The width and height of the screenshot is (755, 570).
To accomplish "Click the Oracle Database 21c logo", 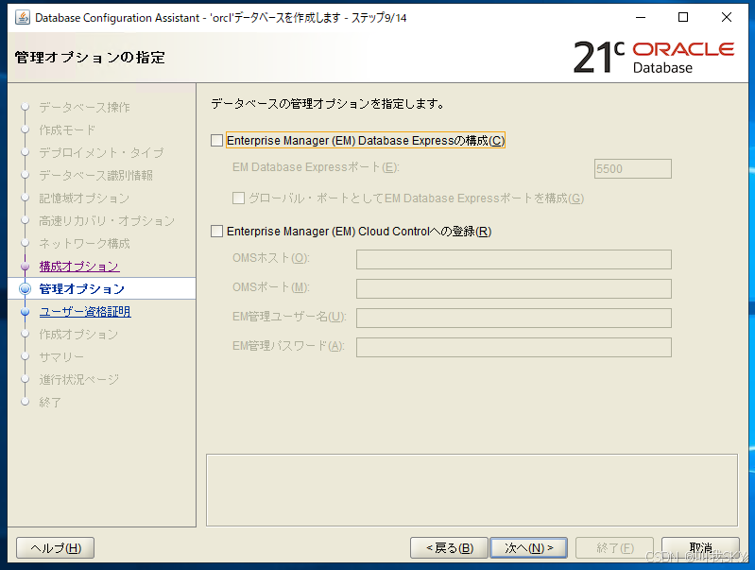I will coord(654,58).
